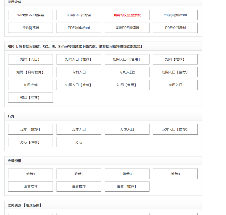Open the PDF转换Word tool button

pos(79,28)
